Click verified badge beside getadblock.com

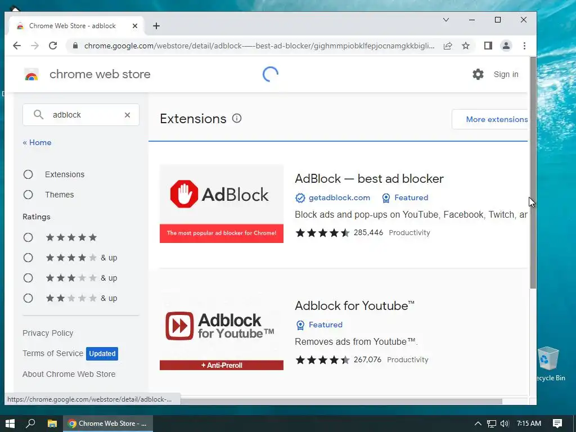[x=300, y=198]
